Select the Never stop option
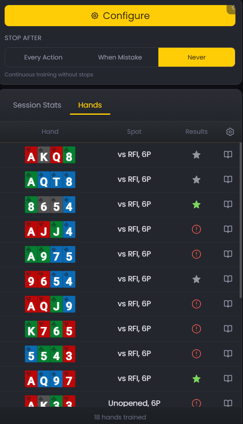This screenshot has width=243, height=424. [x=196, y=57]
